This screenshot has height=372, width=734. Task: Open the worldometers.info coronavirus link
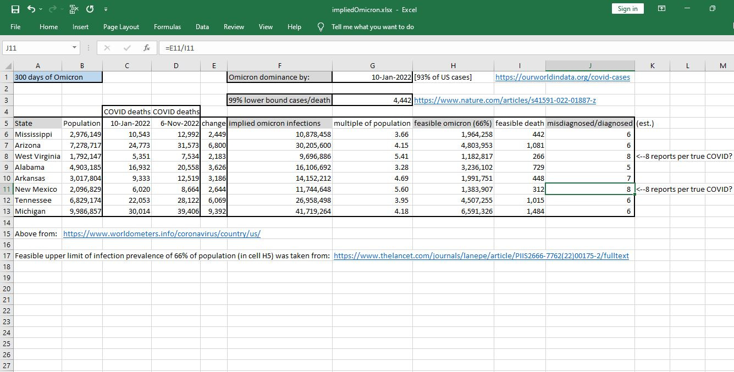coord(162,234)
